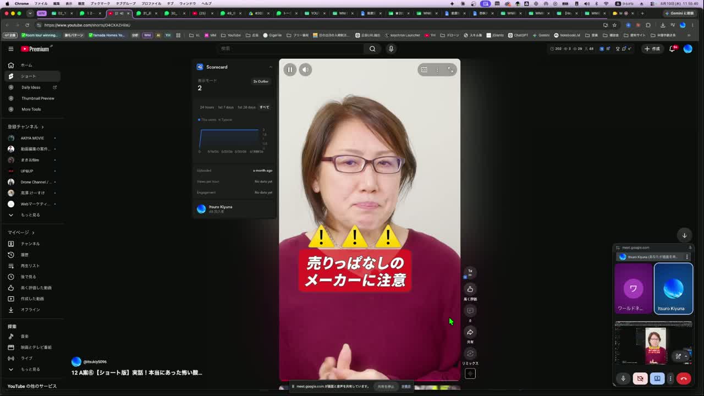Viewport: 704px width, 396px height.
Task: Toggle microphone in the Meet mini window
Action: (623, 378)
